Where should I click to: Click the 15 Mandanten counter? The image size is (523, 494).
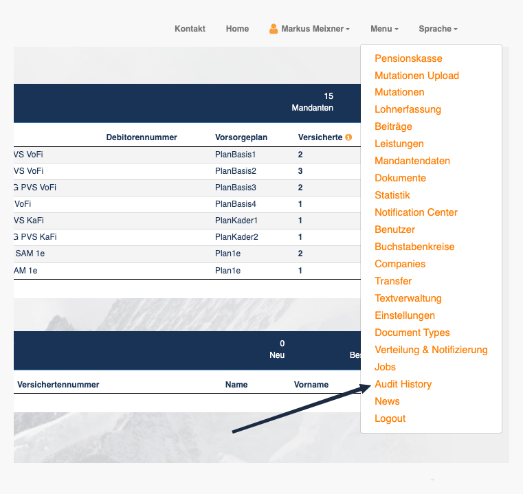point(312,102)
